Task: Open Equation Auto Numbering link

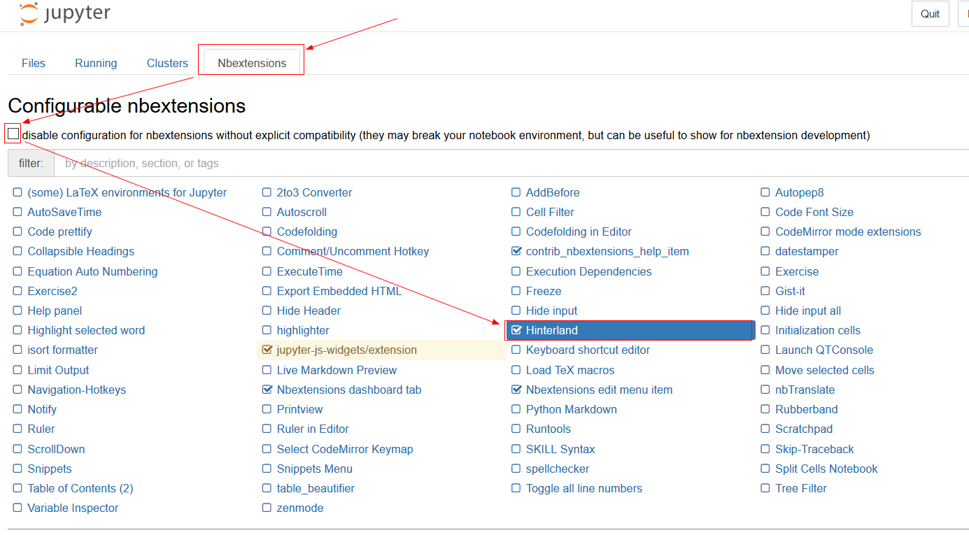Action: (x=92, y=271)
